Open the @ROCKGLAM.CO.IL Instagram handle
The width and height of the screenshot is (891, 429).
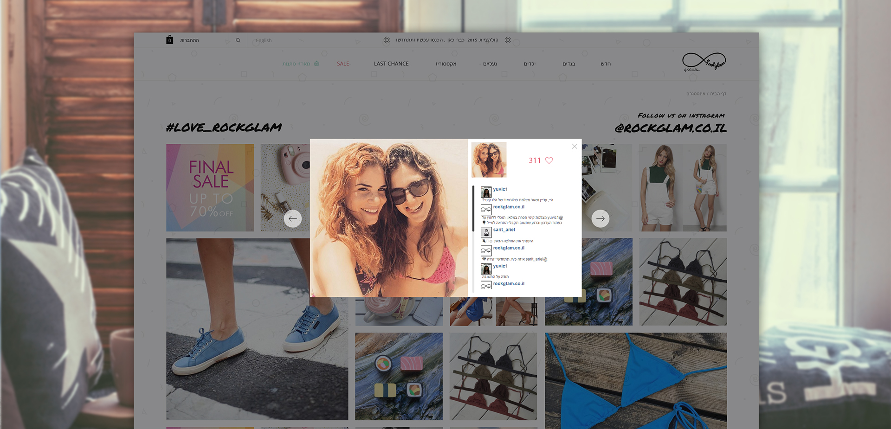[671, 128]
